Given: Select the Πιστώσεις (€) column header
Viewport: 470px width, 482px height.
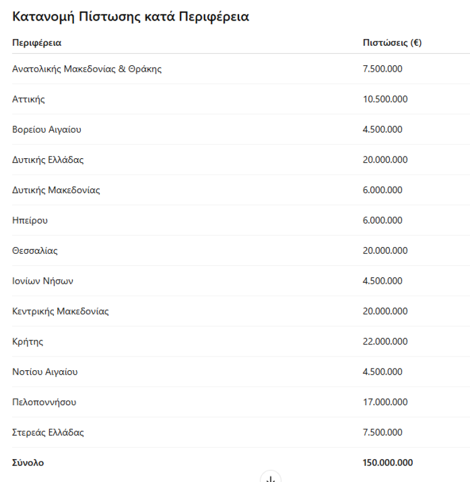Looking at the screenshot, I should click(392, 43).
